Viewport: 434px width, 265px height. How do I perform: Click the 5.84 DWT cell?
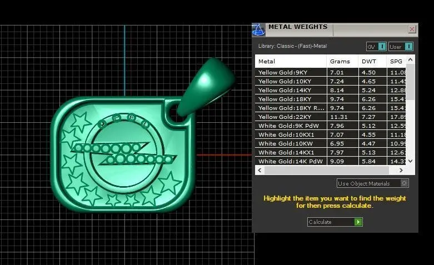pyautogui.click(x=372, y=161)
